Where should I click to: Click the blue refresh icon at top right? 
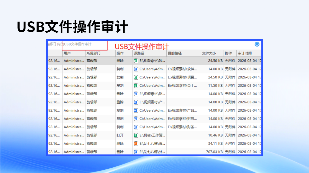pyautogui.click(x=257, y=44)
